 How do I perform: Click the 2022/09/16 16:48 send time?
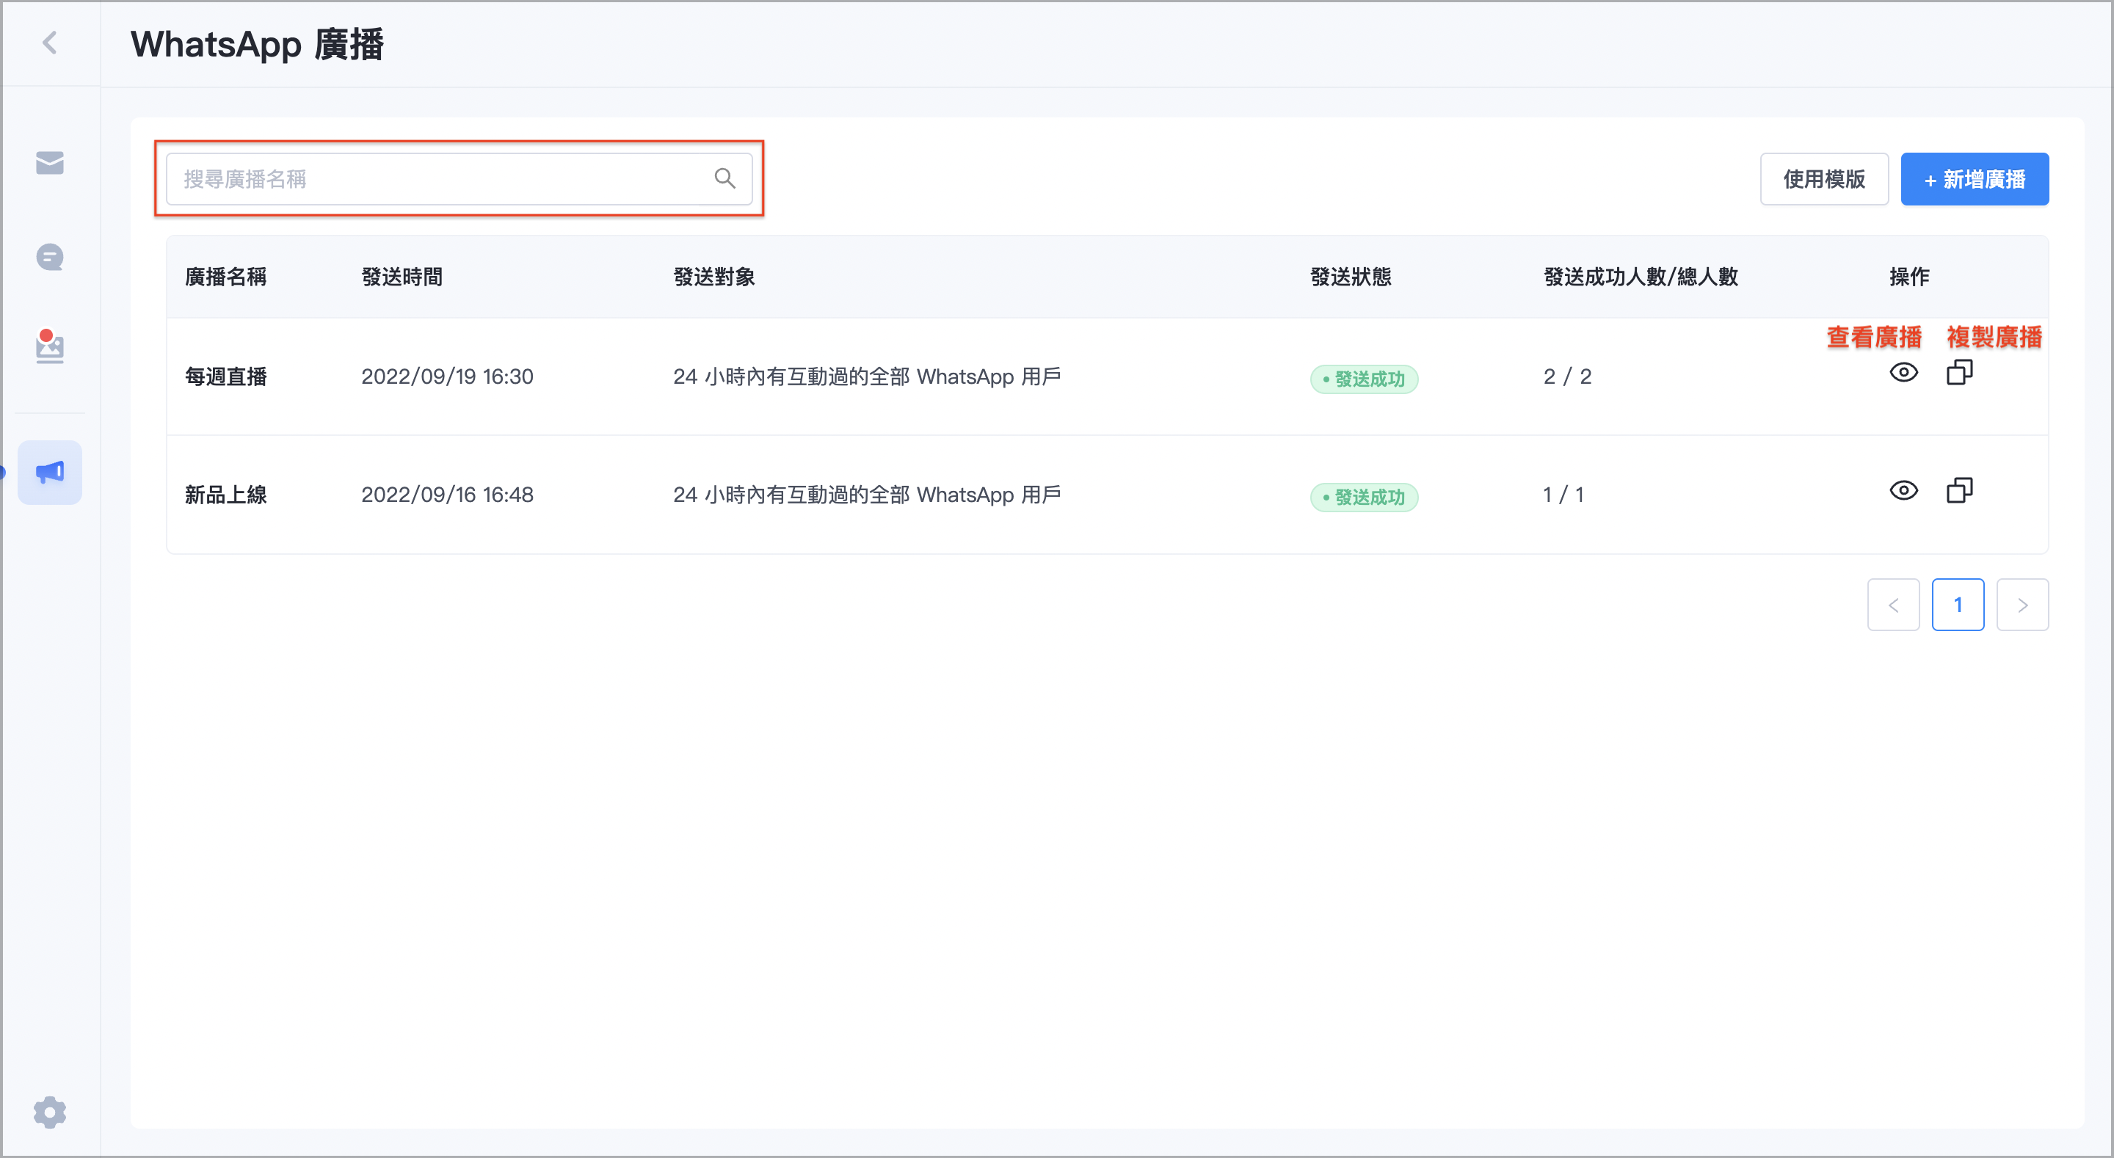coord(447,495)
